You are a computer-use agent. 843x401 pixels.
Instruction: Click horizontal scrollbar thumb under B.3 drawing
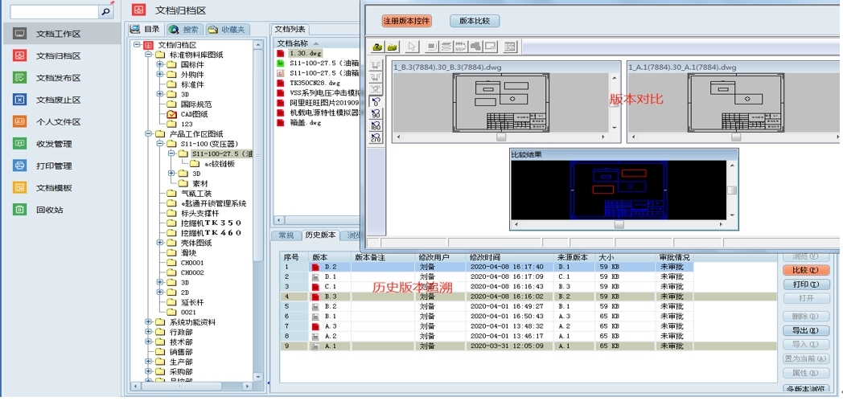pos(501,137)
